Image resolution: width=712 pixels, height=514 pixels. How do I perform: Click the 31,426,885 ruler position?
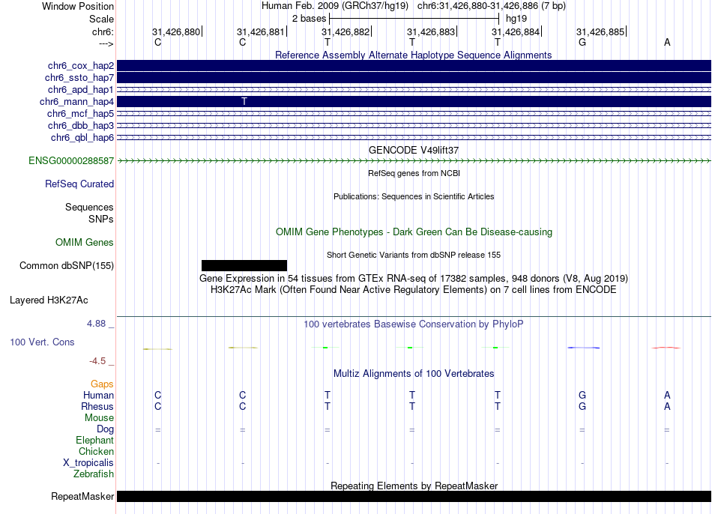click(x=600, y=31)
